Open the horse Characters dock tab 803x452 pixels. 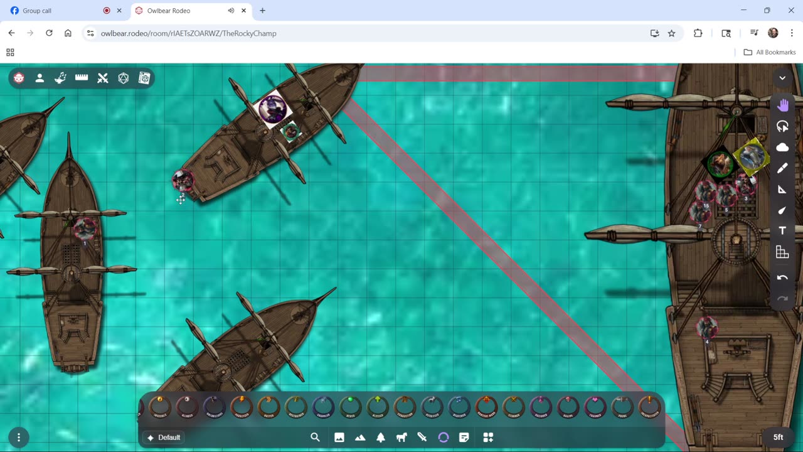point(401,438)
